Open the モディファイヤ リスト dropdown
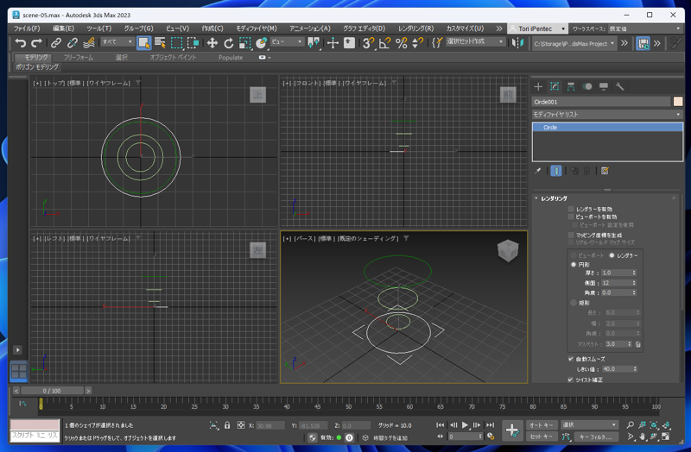691x452 pixels. [607, 115]
